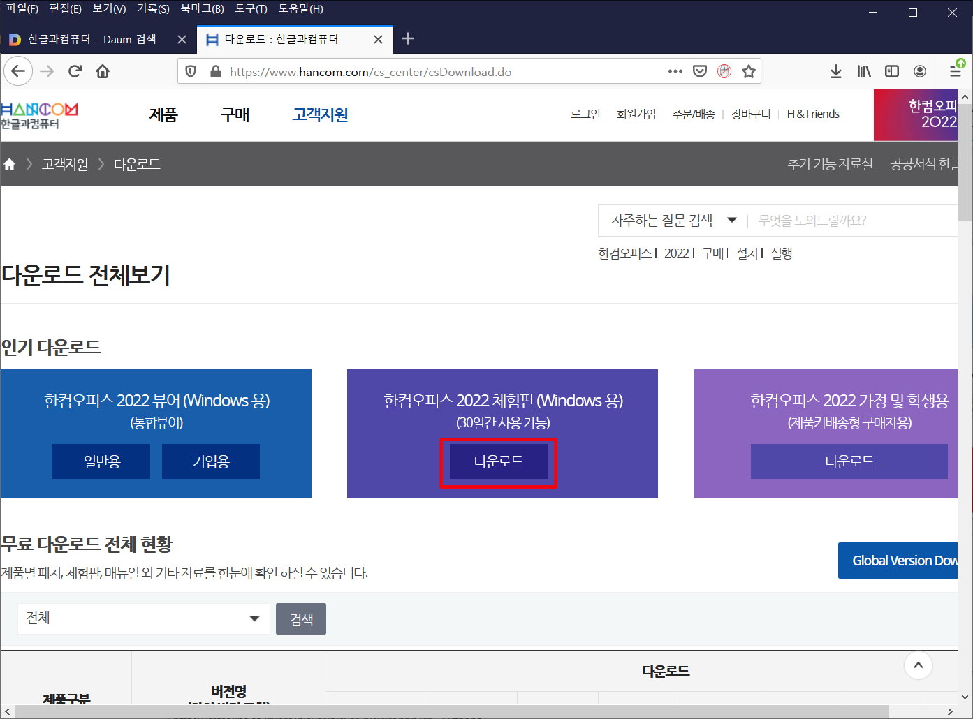
Task: Click the 2022 keyword link
Action: 677,253
